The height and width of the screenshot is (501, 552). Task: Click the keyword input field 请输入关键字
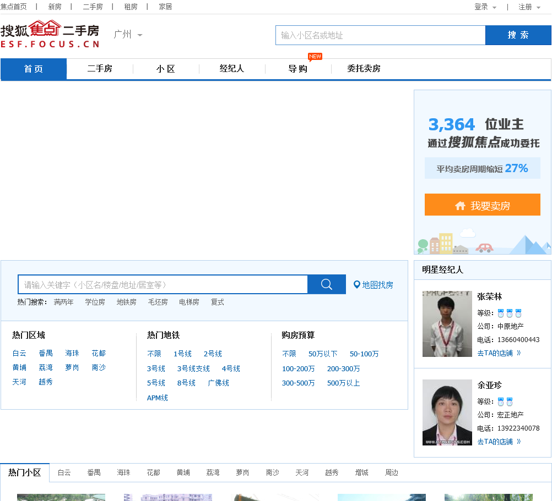coord(163,284)
